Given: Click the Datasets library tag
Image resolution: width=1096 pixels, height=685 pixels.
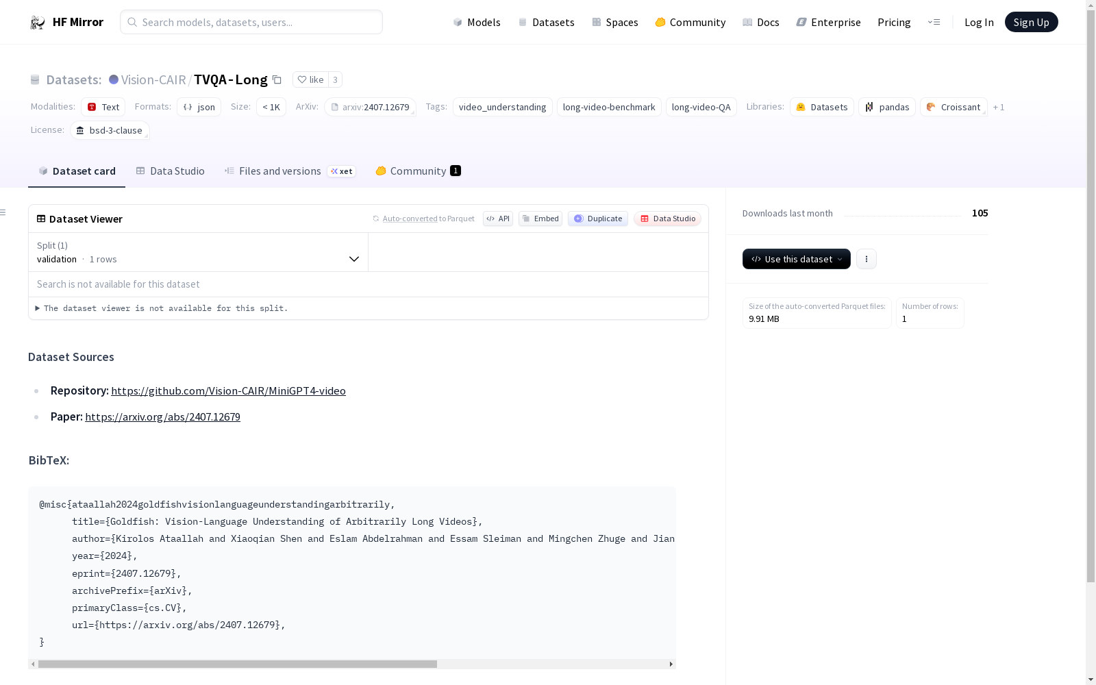Looking at the screenshot, I should point(822,107).
